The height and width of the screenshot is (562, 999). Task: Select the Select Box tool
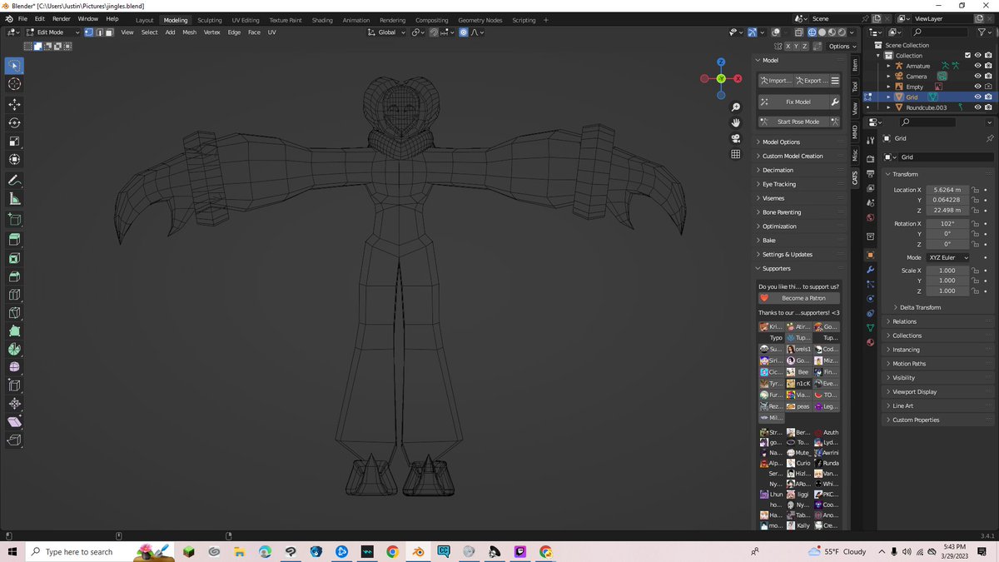14,65
